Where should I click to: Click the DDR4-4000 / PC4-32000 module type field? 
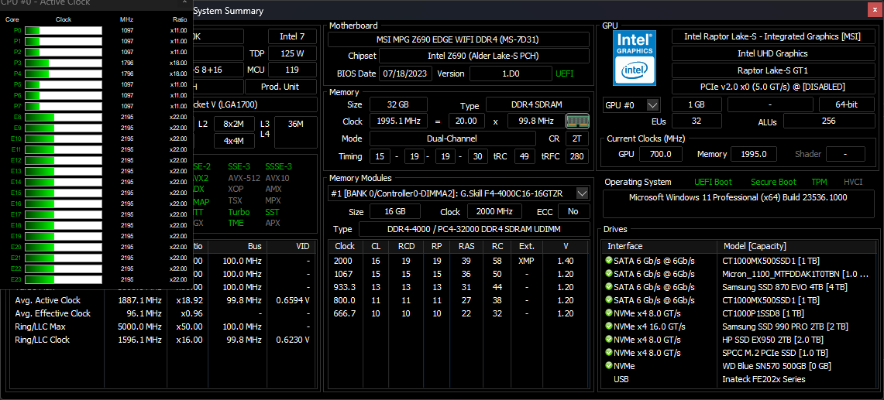[474, 229]
